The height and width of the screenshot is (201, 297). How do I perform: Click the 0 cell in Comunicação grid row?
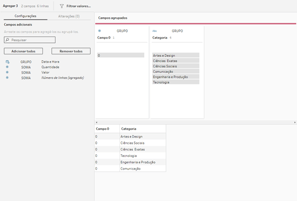click(x=107, y=169)
